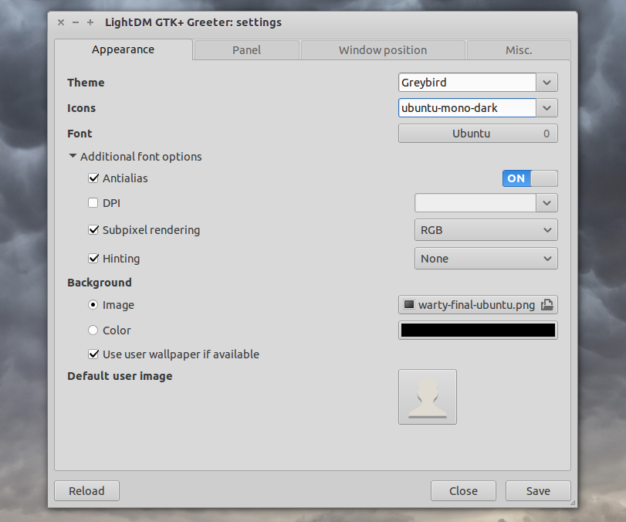Open the black background color picker

point(477,330)
